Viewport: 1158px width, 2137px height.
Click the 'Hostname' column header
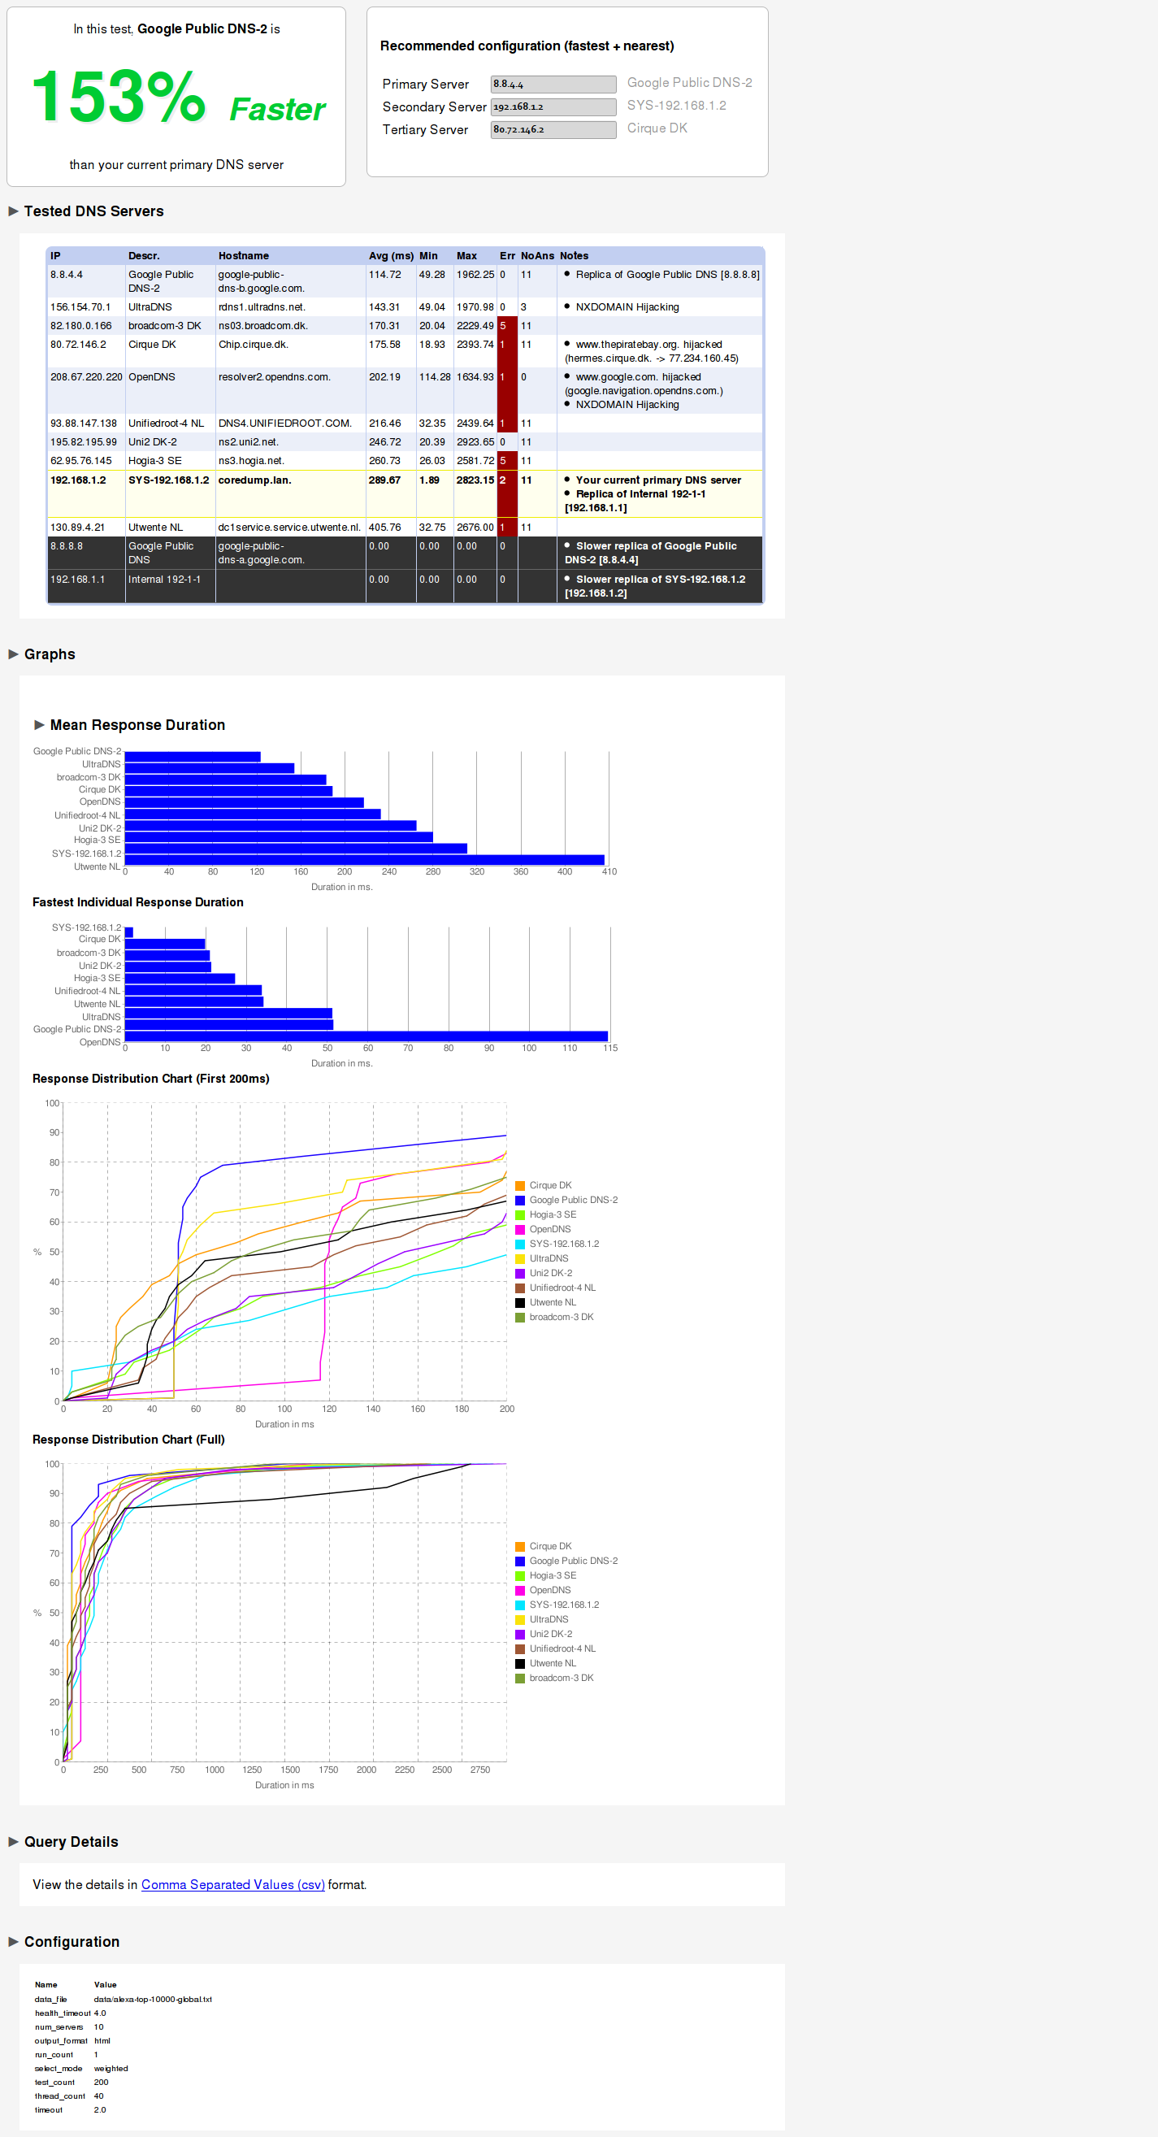click(x=244, y=256)
